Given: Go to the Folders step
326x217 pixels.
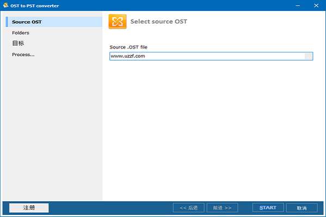Looking at the screenshot, I should point(21,33).
